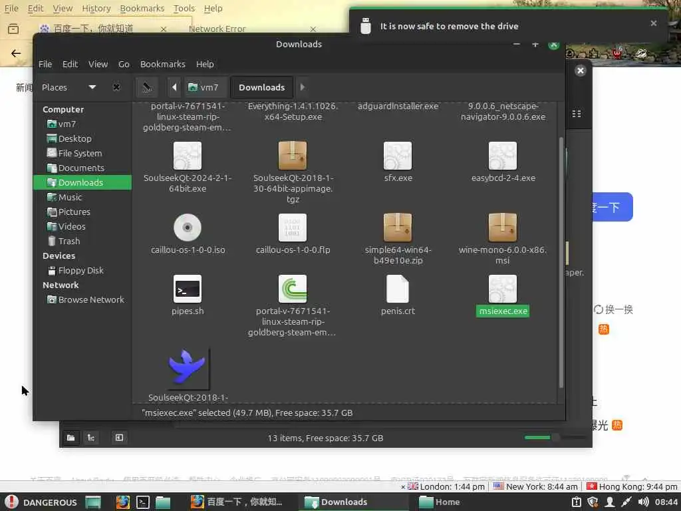Select the msiexec.exe file icon
The image size is (681, 511).
click(503, 289)
